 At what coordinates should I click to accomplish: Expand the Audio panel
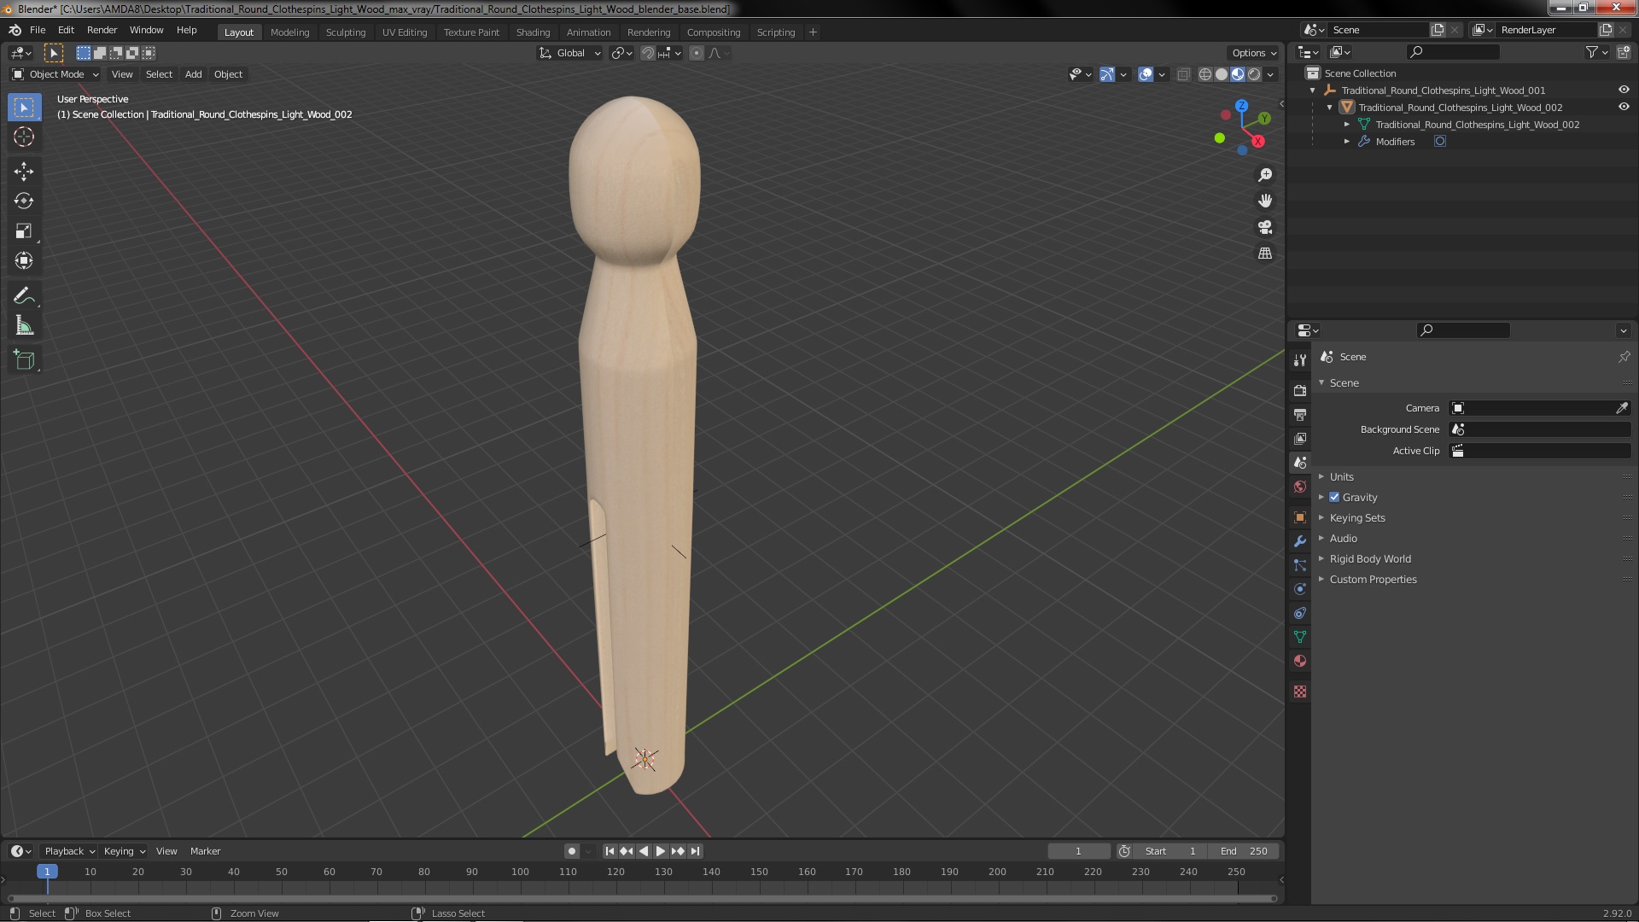point(1343,538)
